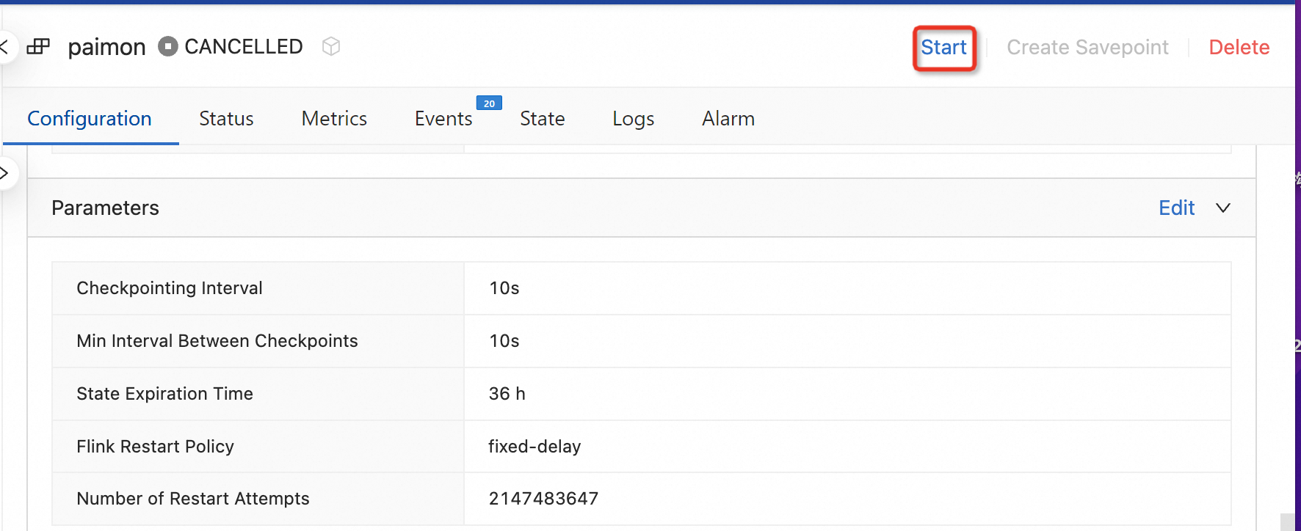This screenshot has width=1301, height=531.
Task: Open the Logs tab
Action: (633, 118)
